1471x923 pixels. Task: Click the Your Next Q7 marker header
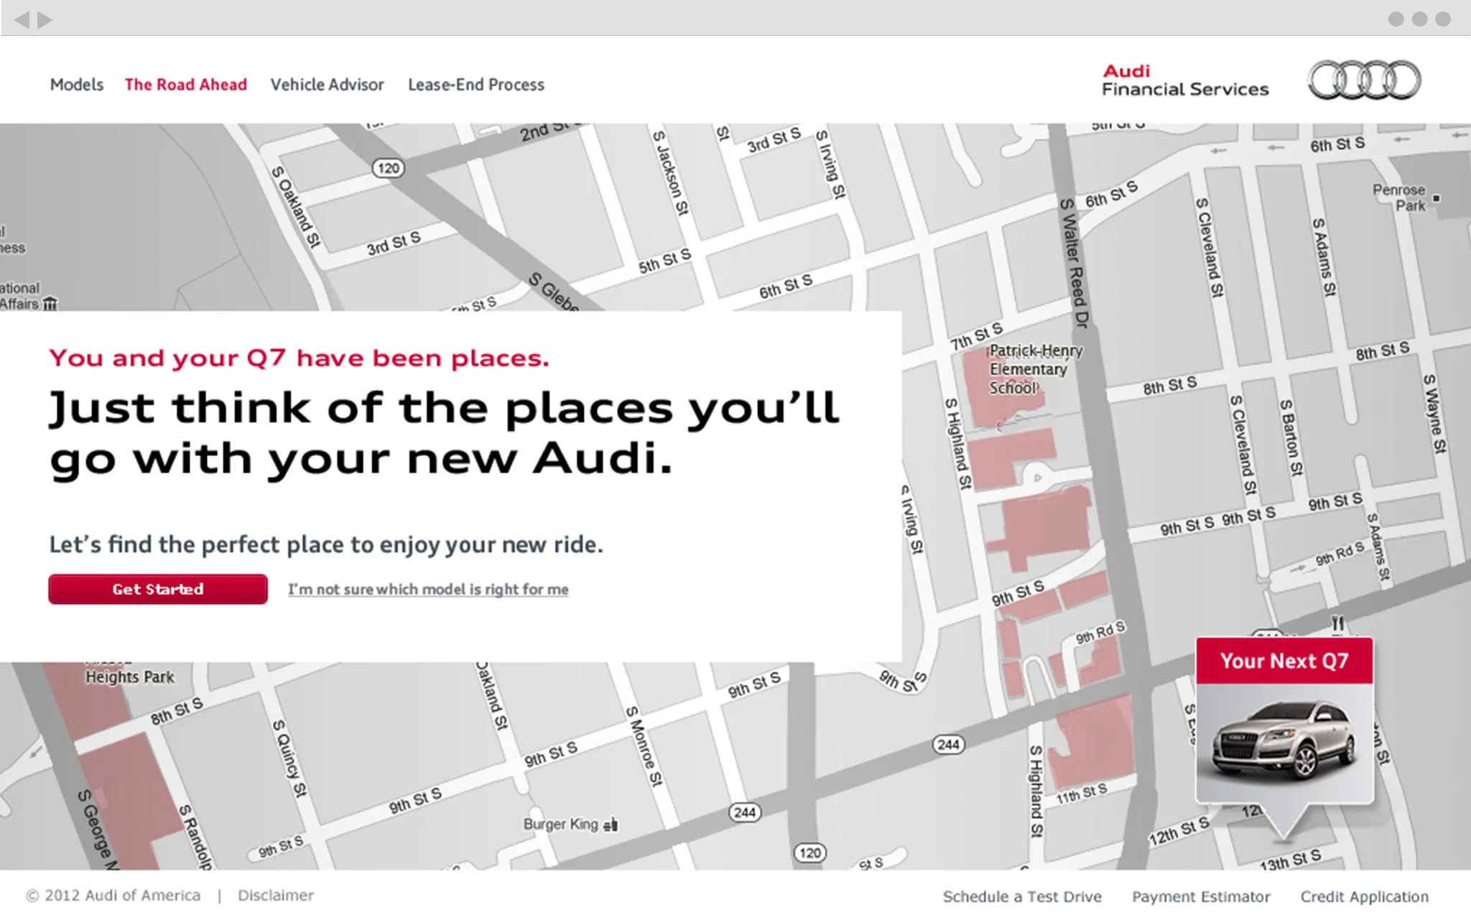pyautogui.click(x=1284, y=661)
